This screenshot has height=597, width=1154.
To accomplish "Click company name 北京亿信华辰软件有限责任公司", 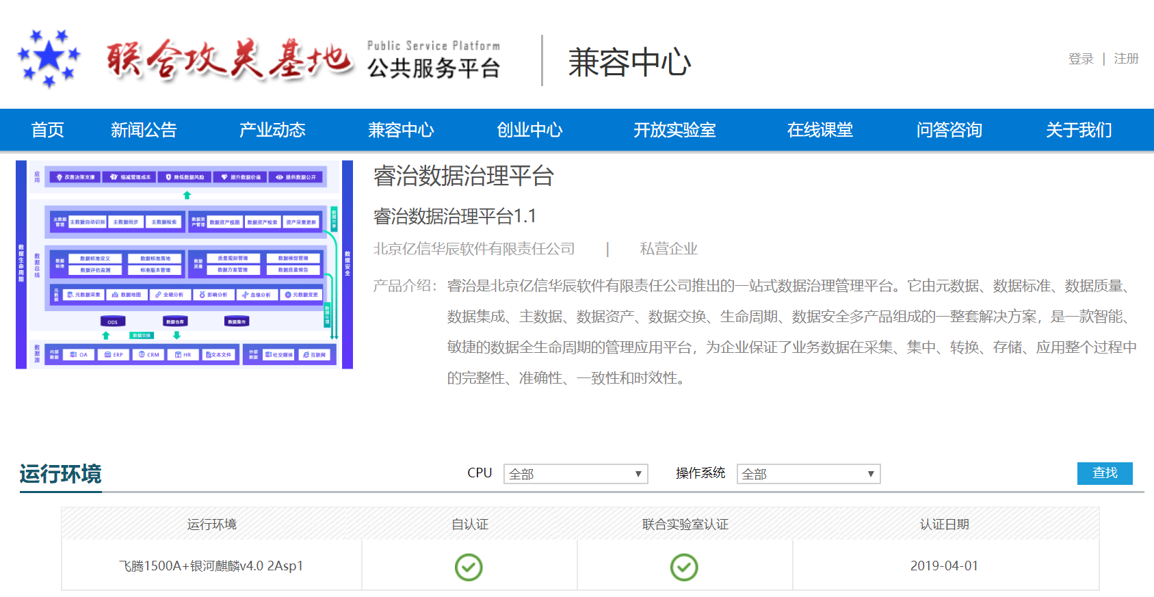I will tap(474, 249).
